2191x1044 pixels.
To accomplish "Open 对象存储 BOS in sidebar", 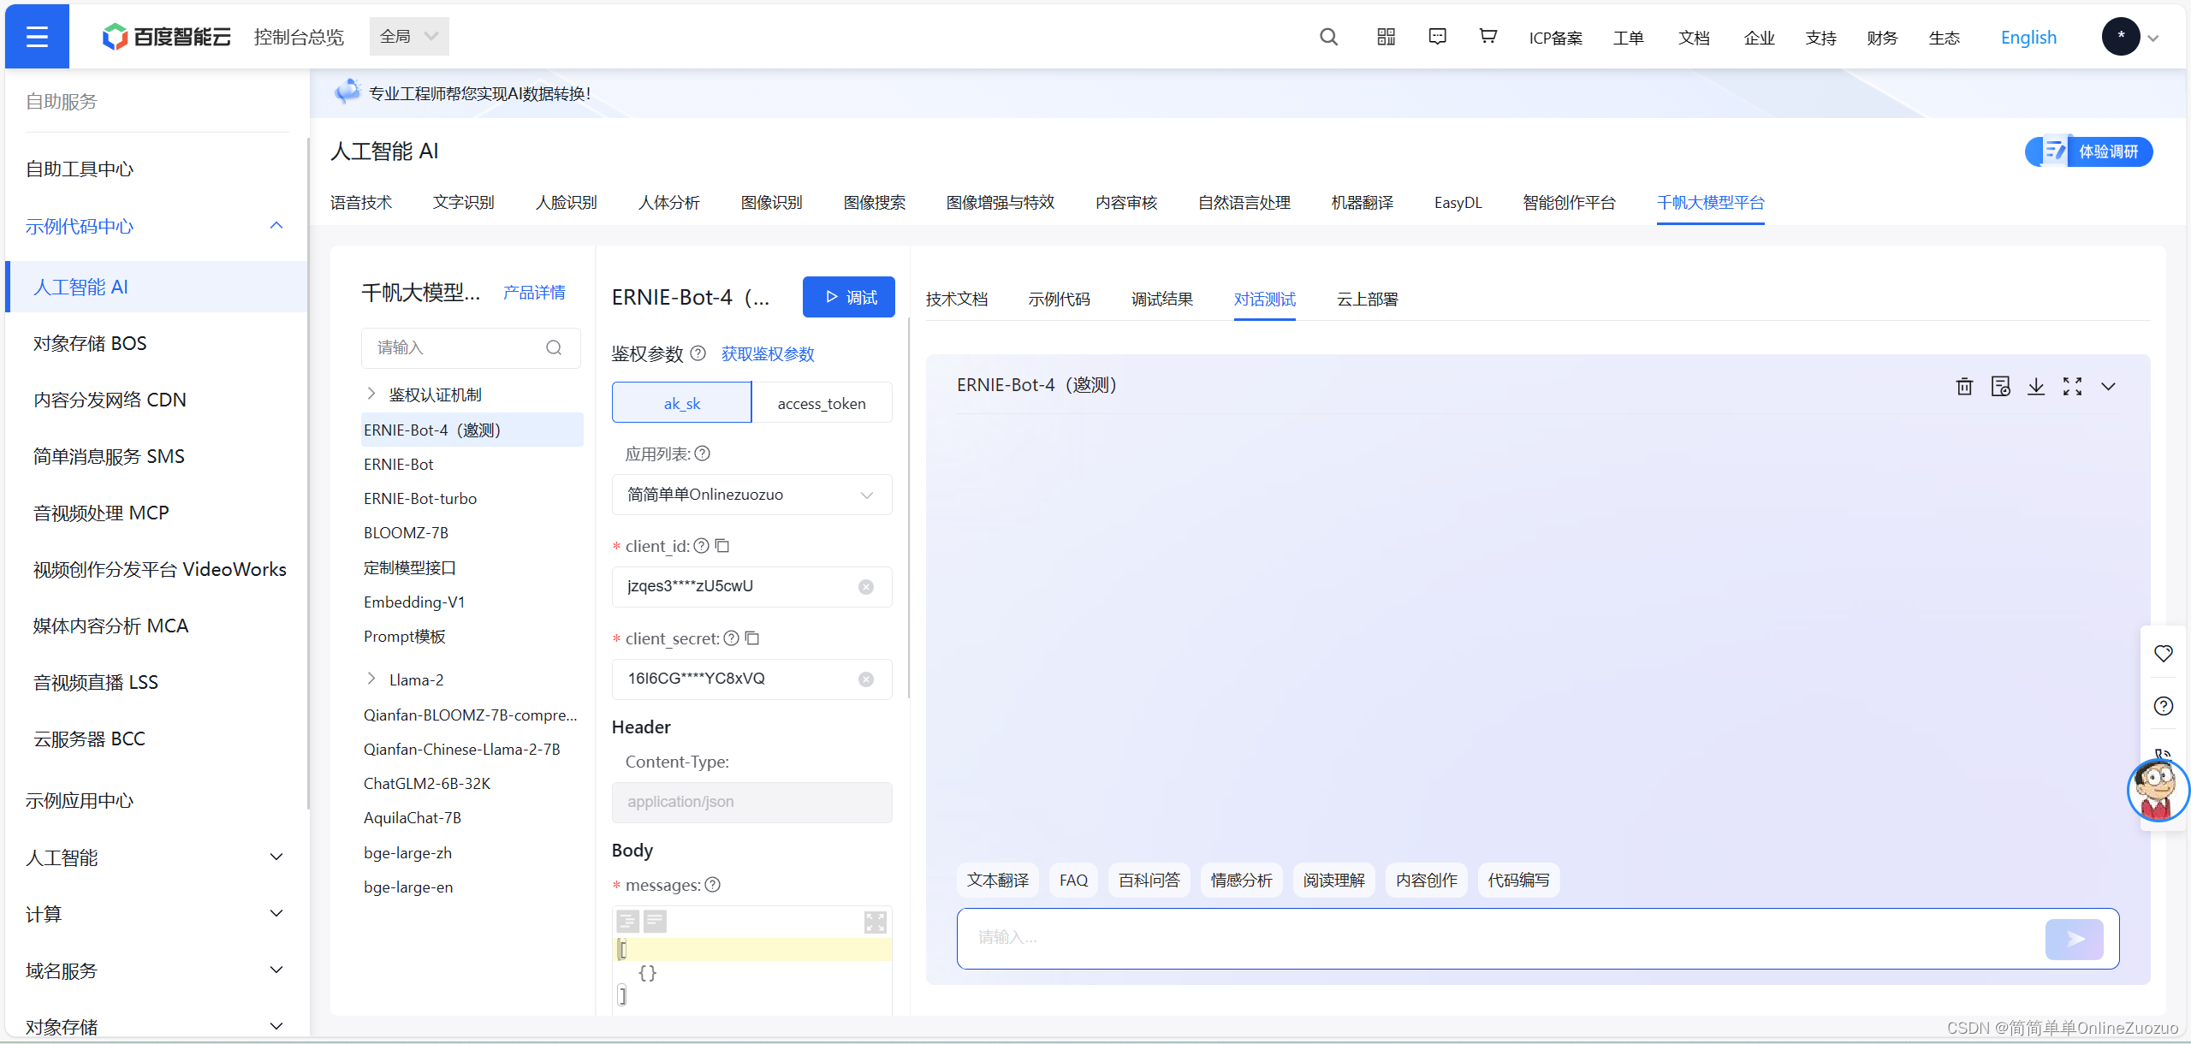I will (90, 344).
